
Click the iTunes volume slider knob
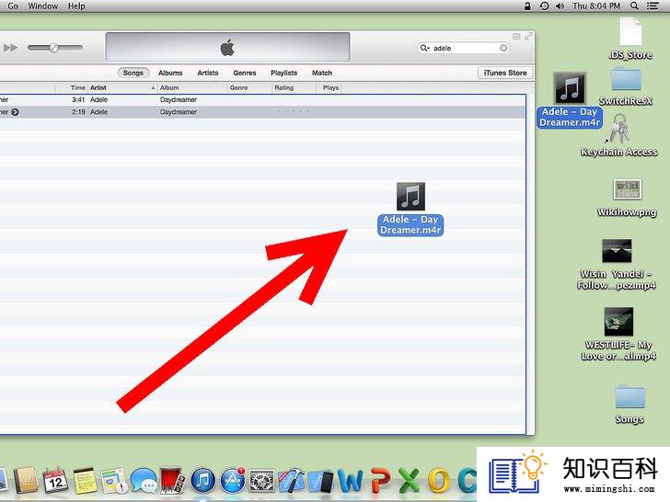coord(53,48)
